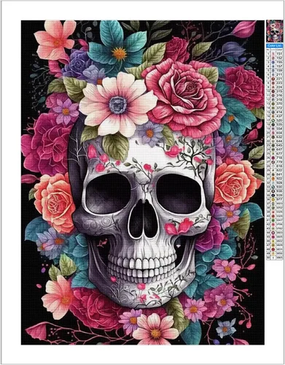This screenshot has height=365, width=285.
Task: Select the color swatch for code 520
Action: 273,120
